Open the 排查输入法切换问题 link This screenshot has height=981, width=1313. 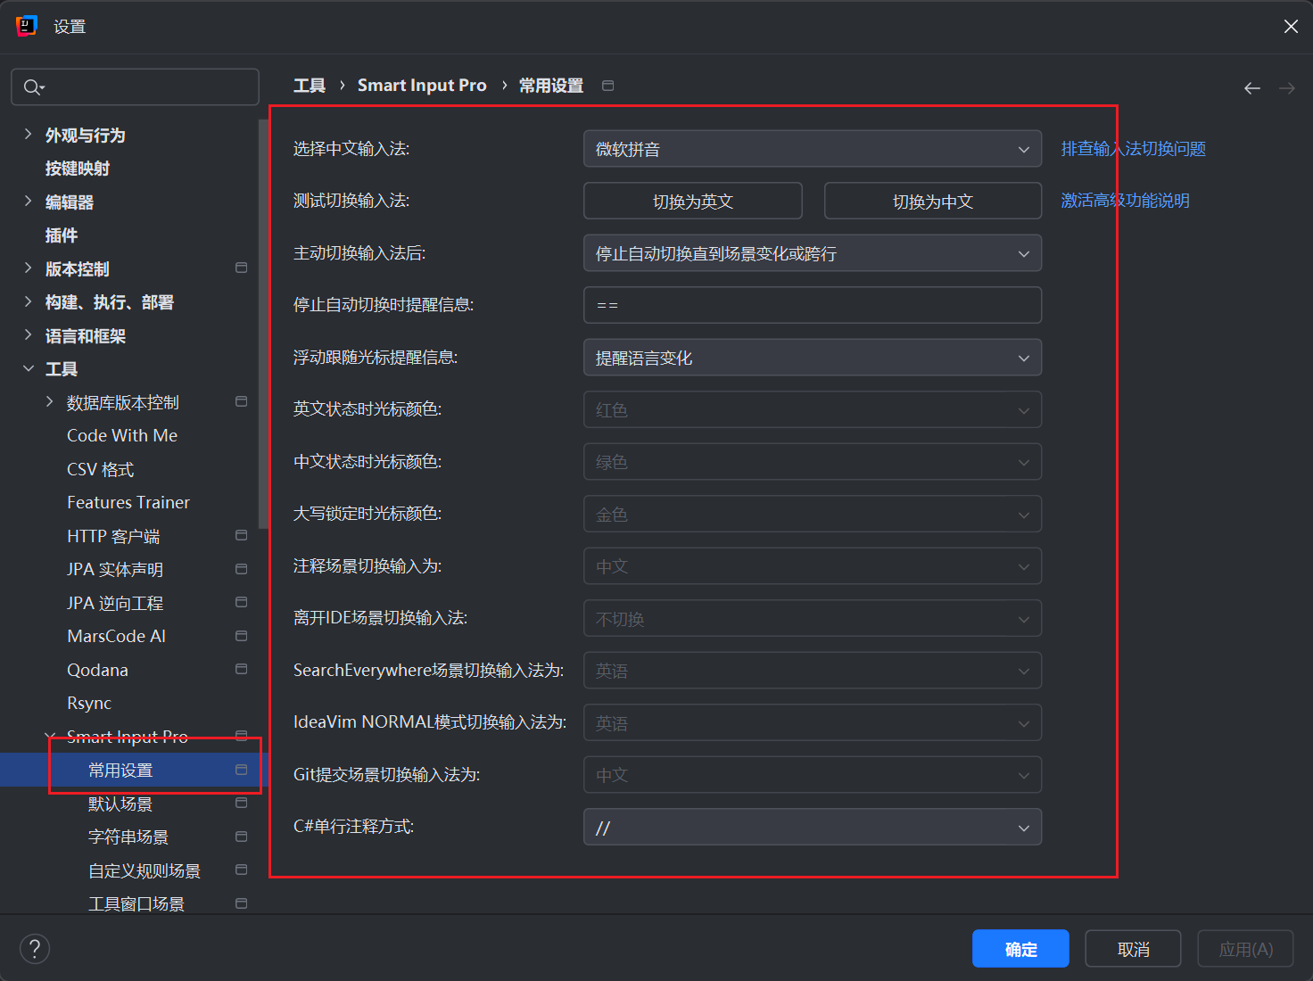click(1133, 149)
